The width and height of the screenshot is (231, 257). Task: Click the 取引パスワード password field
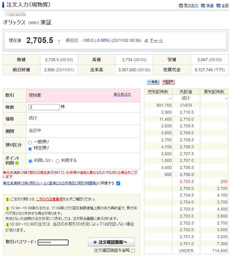pyautogui.click(x=53, y=242)
